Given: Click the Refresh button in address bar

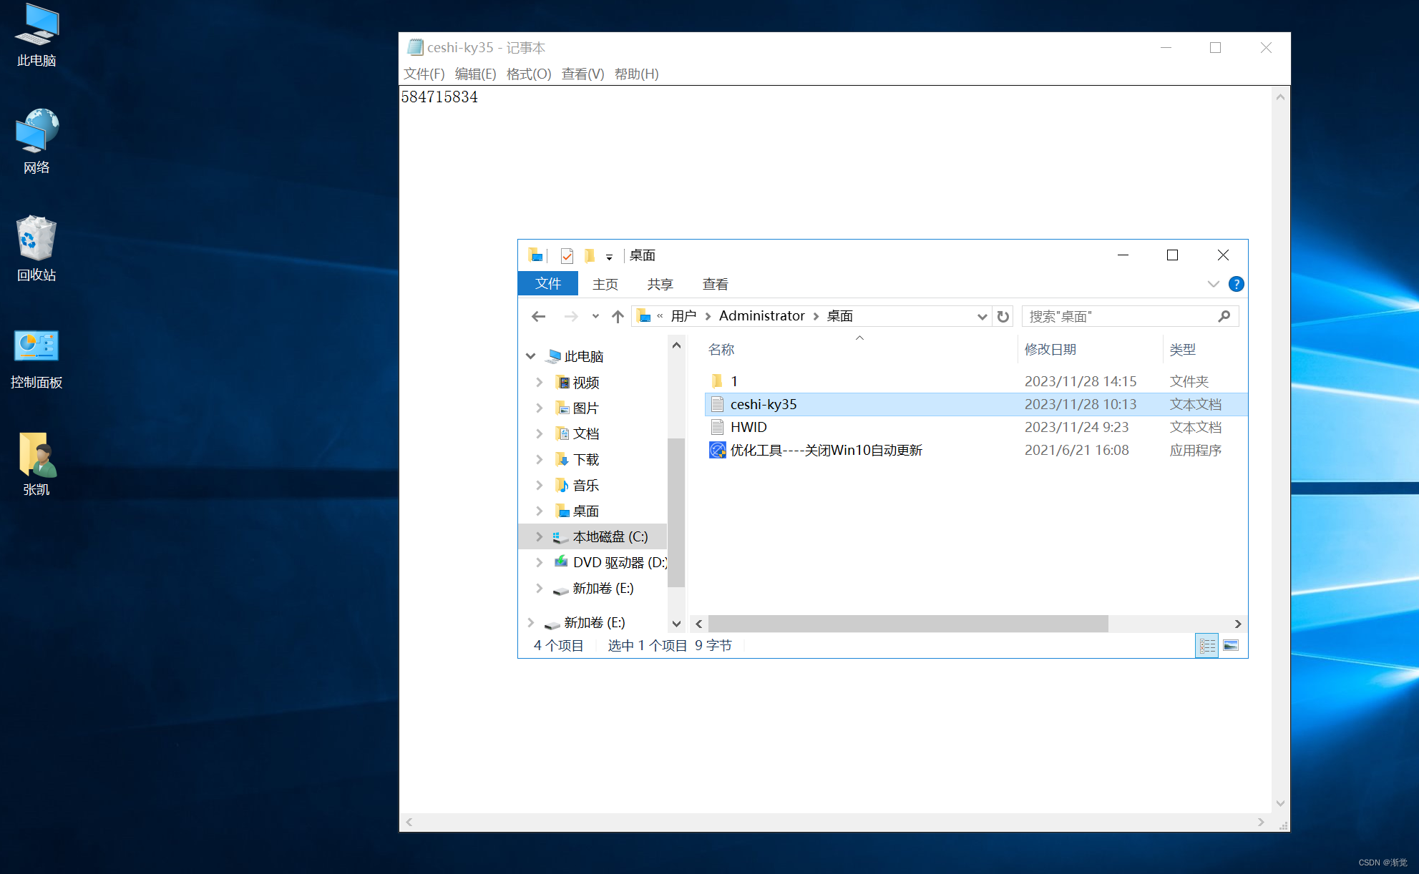Looking at the screenshot, I should [x=1003, y=316].
